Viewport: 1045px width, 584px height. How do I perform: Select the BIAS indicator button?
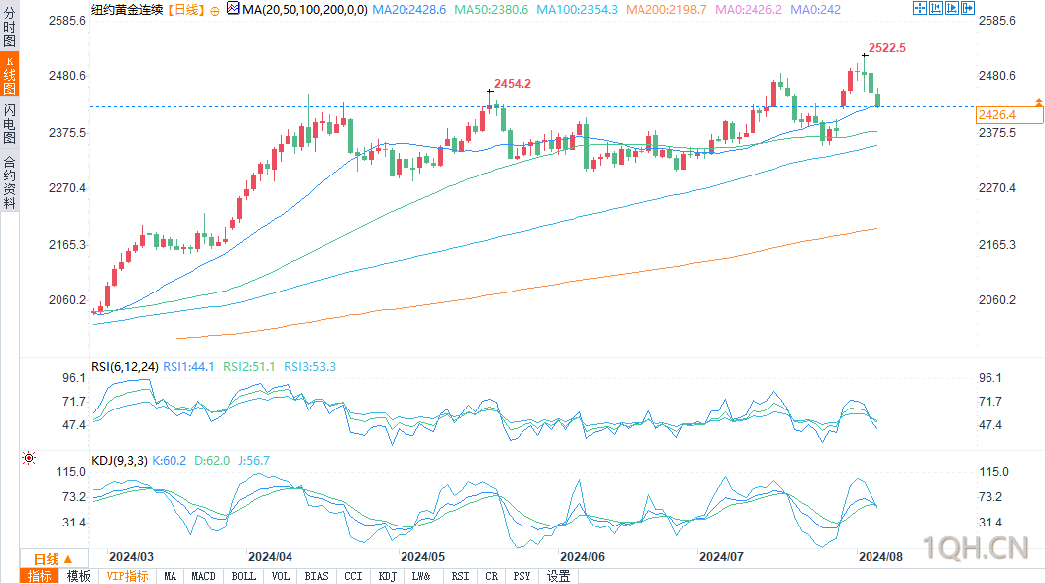316,576
